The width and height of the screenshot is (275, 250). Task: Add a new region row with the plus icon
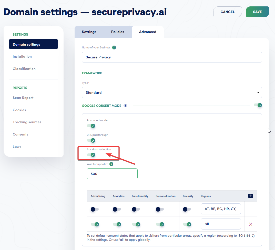[250, 196]
